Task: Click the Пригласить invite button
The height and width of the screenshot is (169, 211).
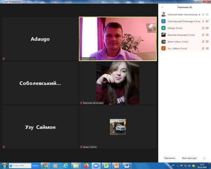Action: (170, 158)
